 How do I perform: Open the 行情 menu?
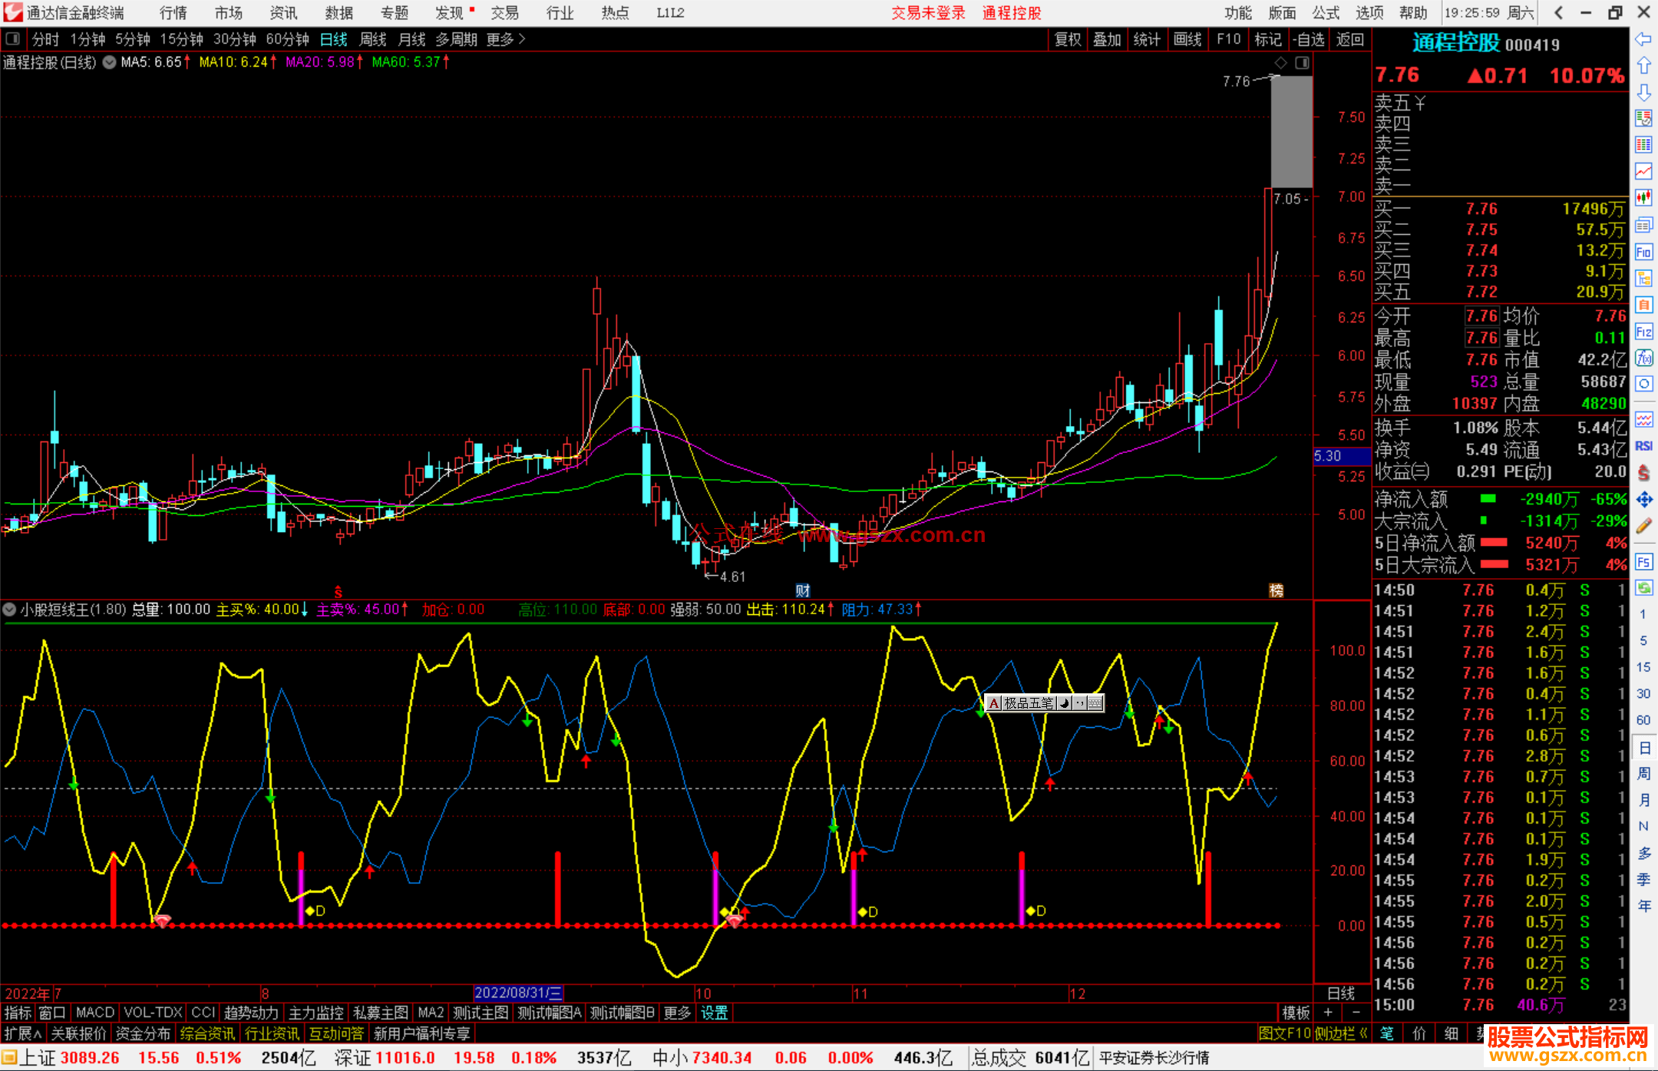(173, 12)
